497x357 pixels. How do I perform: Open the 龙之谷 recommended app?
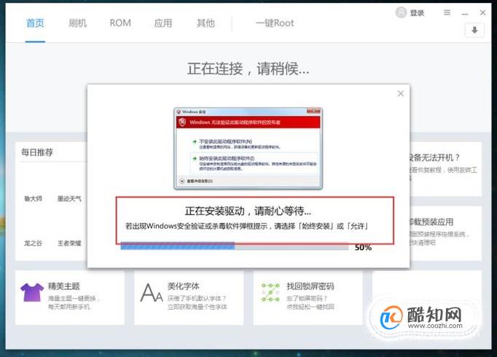coord(33,243)
